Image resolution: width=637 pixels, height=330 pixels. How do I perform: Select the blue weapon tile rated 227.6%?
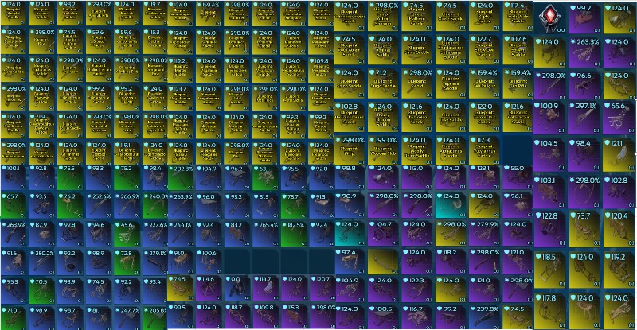(154, 235)
